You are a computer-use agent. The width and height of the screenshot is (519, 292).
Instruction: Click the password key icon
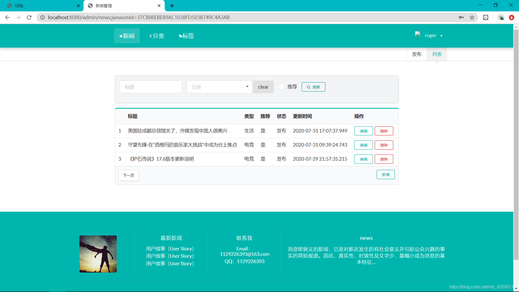[461, 18]
